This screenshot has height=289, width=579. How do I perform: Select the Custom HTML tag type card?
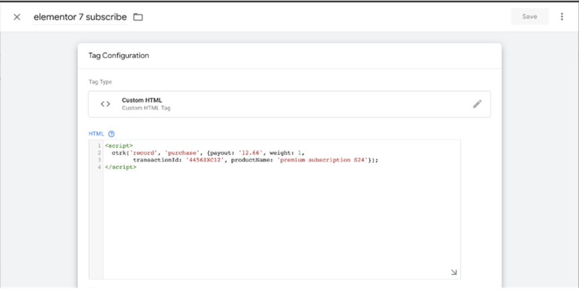289,104
